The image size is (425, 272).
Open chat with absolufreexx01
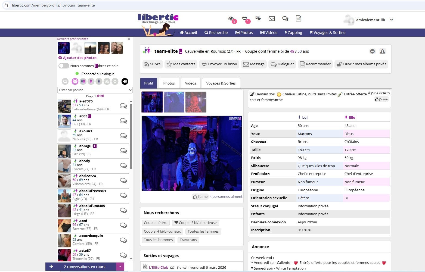point(123,195)
